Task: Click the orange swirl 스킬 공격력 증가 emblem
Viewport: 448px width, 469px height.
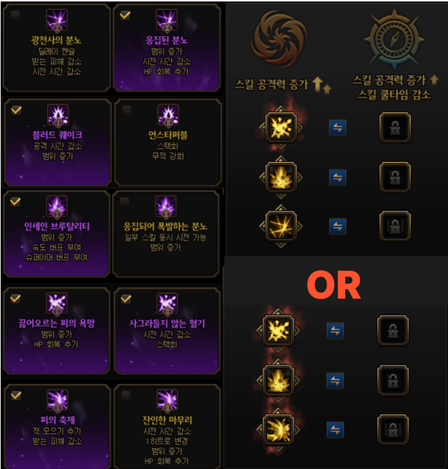Action: coord(280,38)
